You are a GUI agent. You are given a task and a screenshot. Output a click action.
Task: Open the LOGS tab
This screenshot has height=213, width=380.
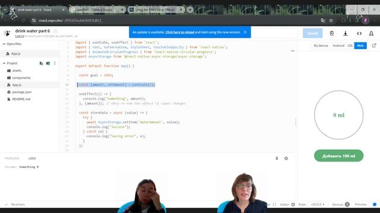[x=32, y=159]
